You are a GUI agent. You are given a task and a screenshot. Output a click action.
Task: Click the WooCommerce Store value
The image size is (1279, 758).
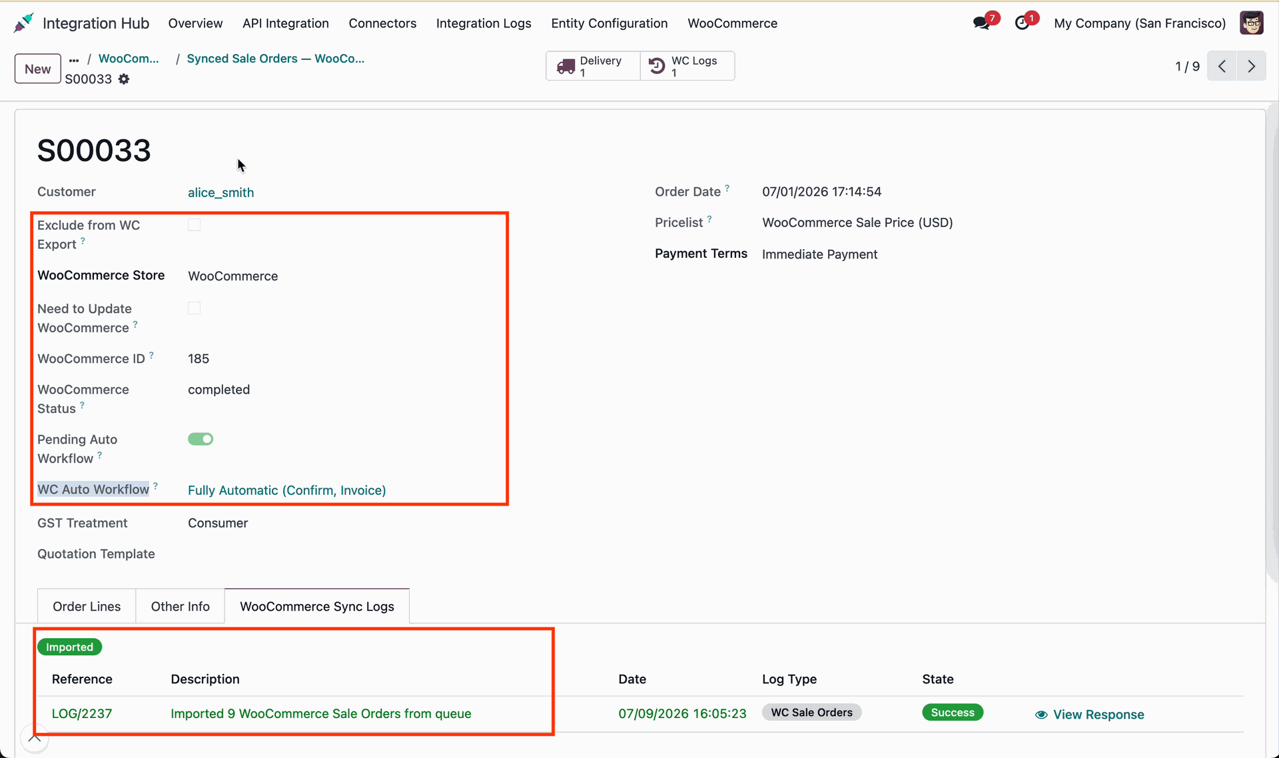coord(232,276)
